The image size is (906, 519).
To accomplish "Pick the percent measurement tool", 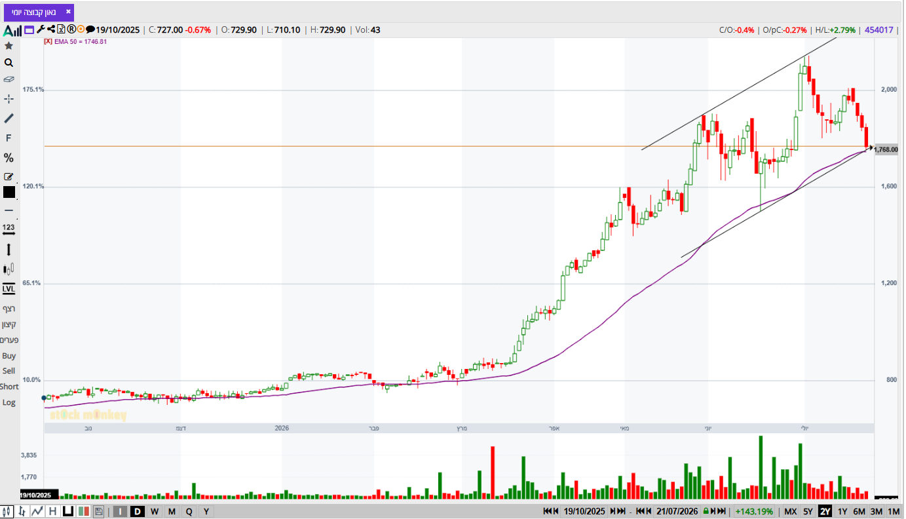I will [9, 158].
